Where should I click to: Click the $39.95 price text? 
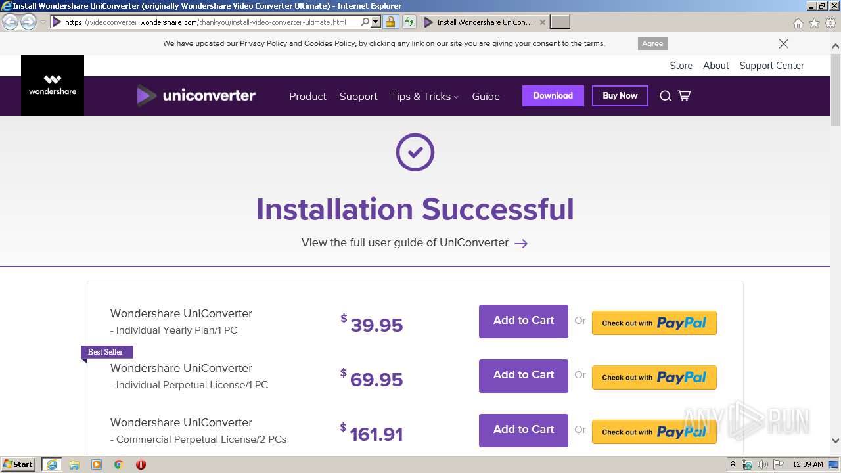click(372, 324)
